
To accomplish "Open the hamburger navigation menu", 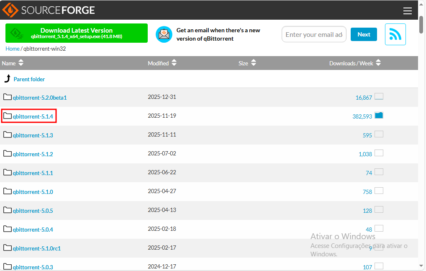I will pyautogui.click(x=407, y=10).
